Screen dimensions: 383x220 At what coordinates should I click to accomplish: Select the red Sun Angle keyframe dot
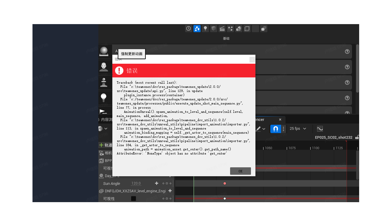point(225,183)
